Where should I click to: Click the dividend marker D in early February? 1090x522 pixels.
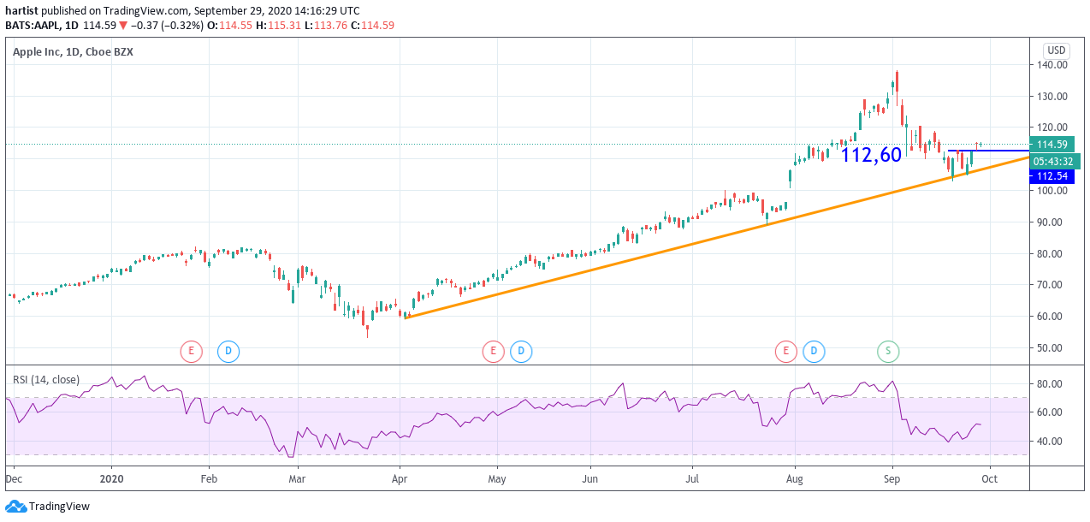coord(228,350)
